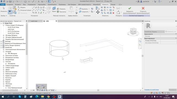The width and height of the screenshot is (177, 99).
Task: Click the Rotate tool circular-arrow icon
Action: tap(105, 10)
